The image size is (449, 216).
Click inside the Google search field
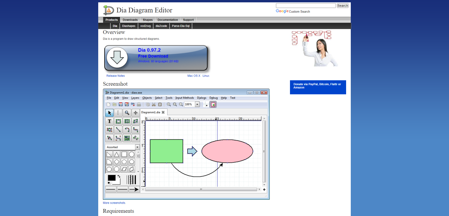(x=306, y=5)
